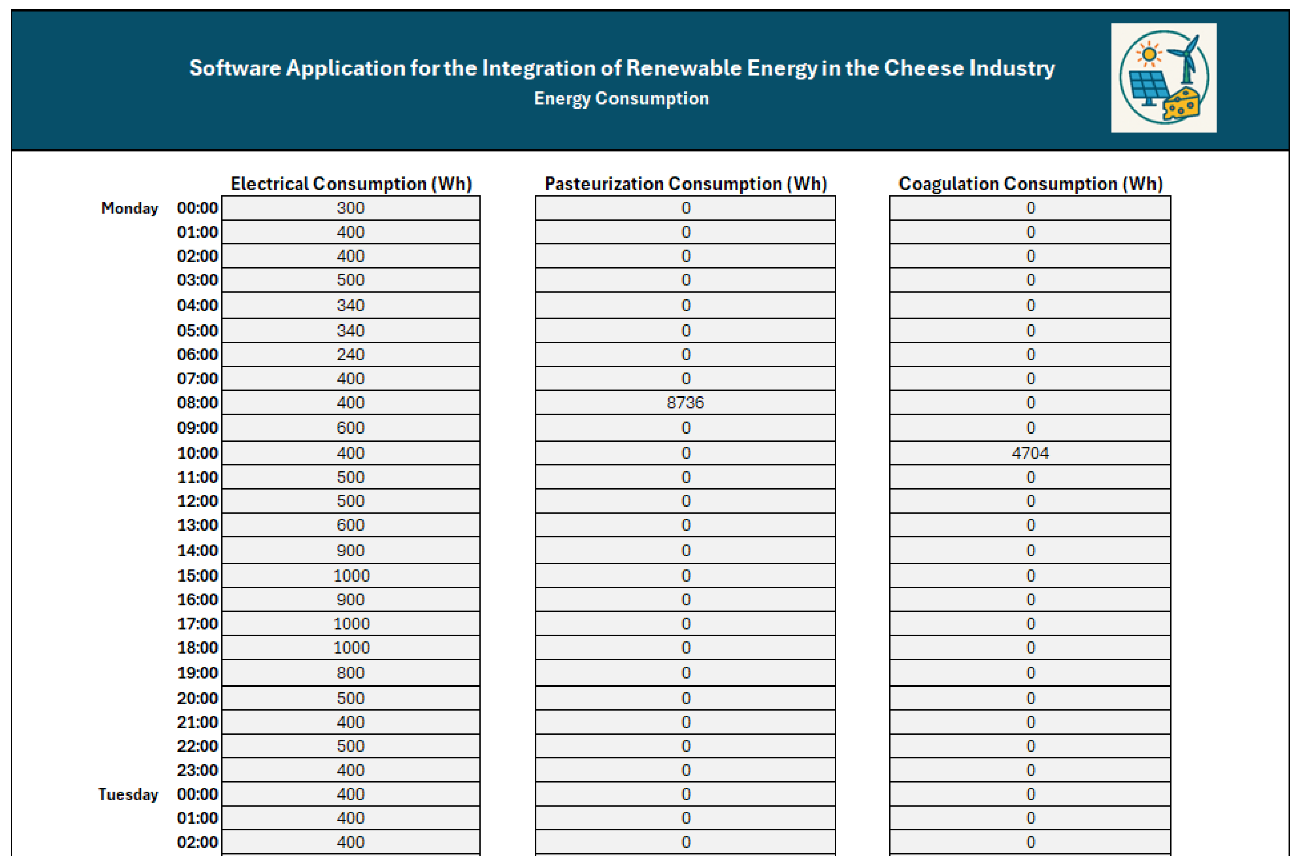Click the 8736 pasteurization value cell
The height and width of the screenshot is (867, 1298).
(685, 403)
